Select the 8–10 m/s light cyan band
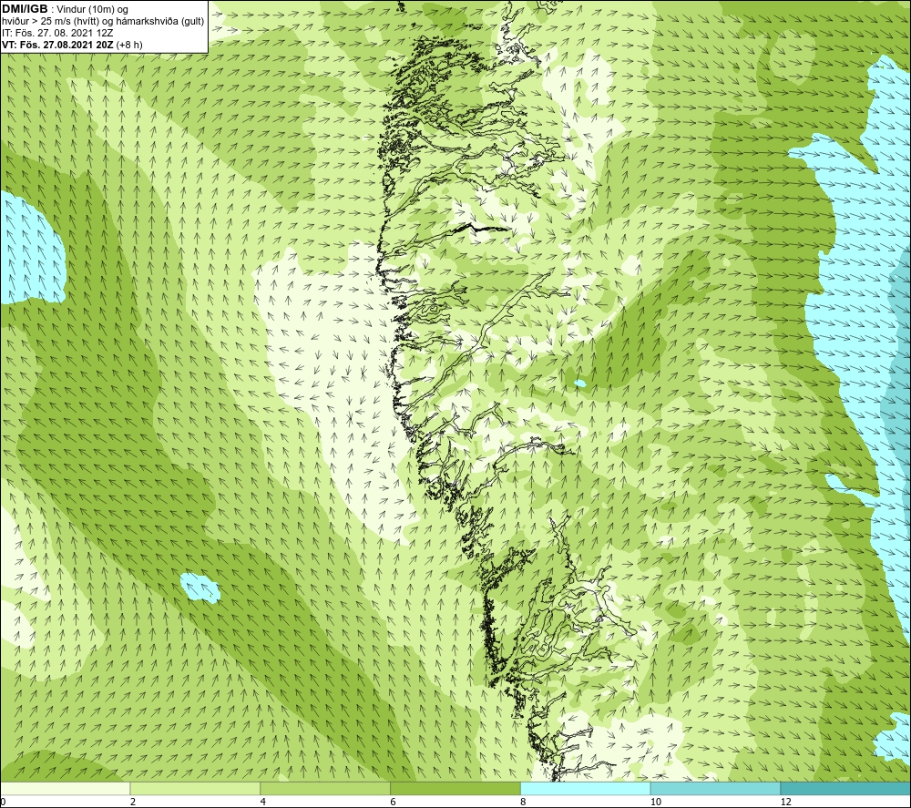Image resolution: width=911 pixels, height=808 pixels. [586, 788]
